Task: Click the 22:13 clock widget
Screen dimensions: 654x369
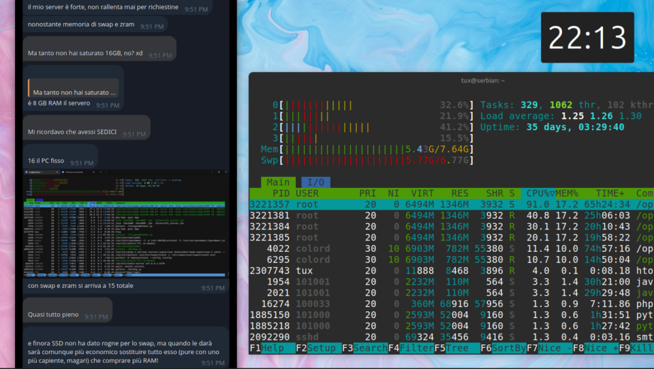Action: [587, 37]
